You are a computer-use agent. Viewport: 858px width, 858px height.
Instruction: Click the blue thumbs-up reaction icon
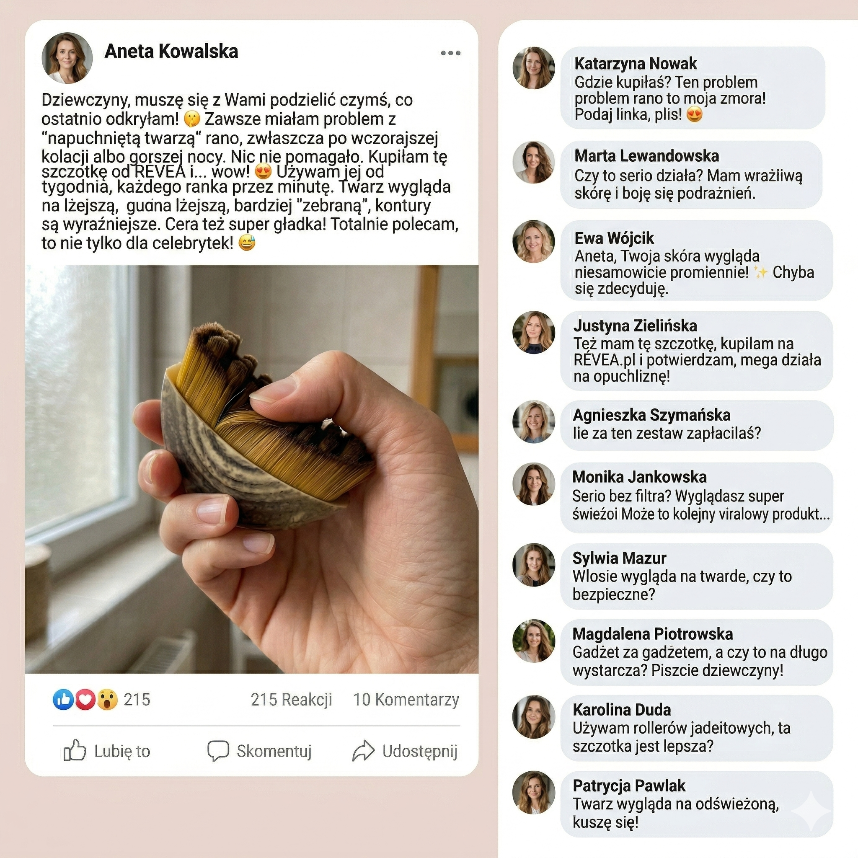click(x=64, y=700)
